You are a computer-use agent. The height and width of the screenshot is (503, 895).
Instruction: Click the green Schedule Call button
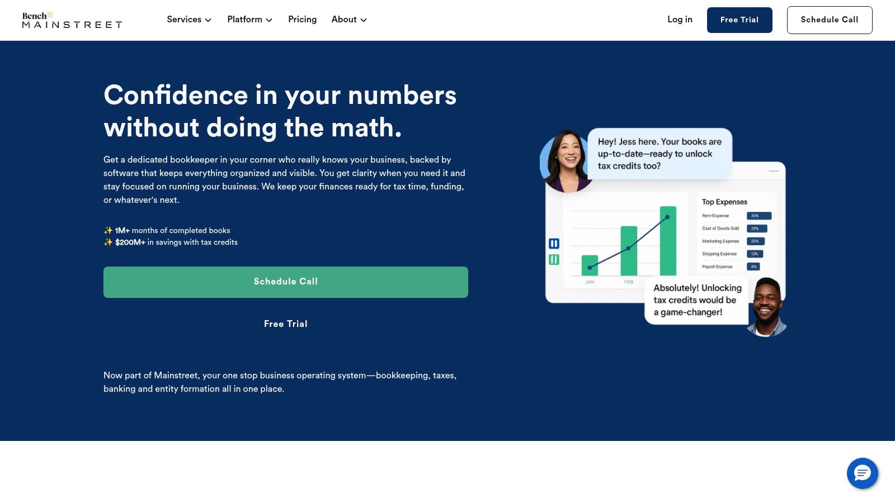(x=286, y=282)
